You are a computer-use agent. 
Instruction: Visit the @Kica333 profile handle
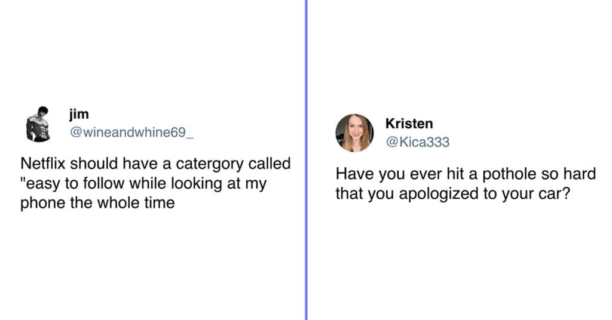coord(418,142)
